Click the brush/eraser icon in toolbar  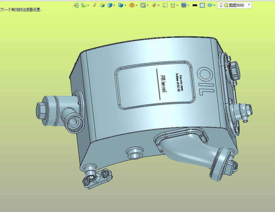pyautogui.click(x=95, y=5)
